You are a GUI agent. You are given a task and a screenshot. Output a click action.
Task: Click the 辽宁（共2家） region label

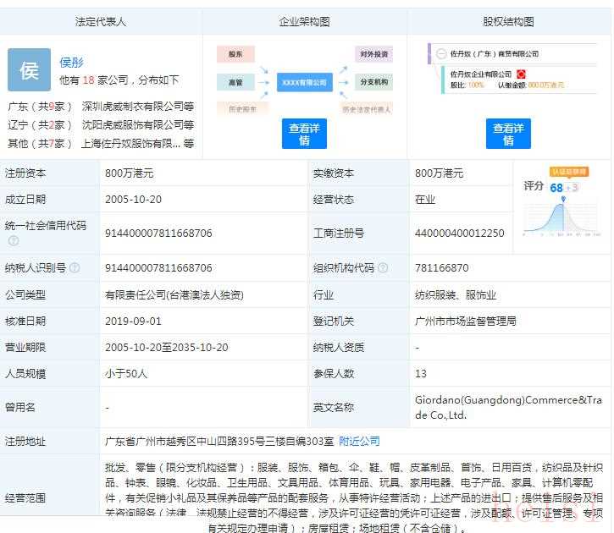click(x=40, y=124)
